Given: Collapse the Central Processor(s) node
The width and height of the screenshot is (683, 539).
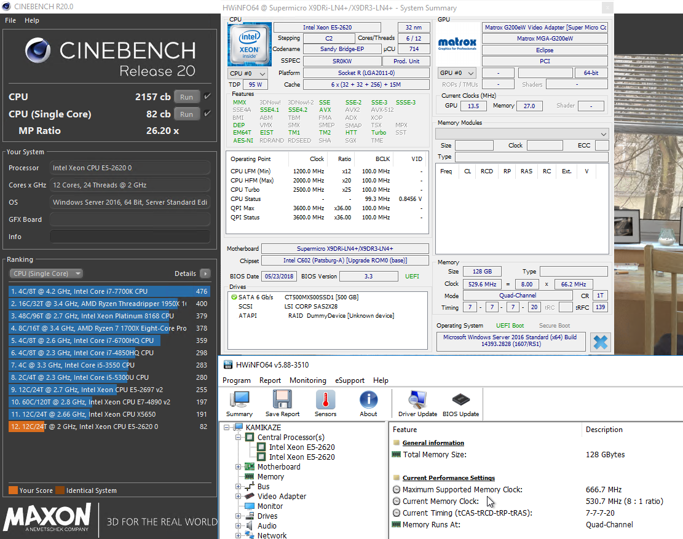Looking at the screenshot, I should coord(239,437).
